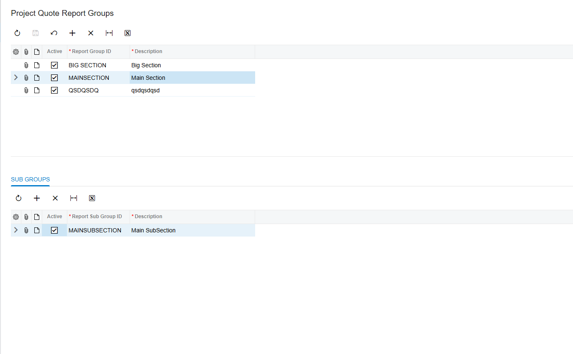Select the BIG SECTION group ID cell
The width and height of the screenshot is (573, 354).
coord(98,65)
